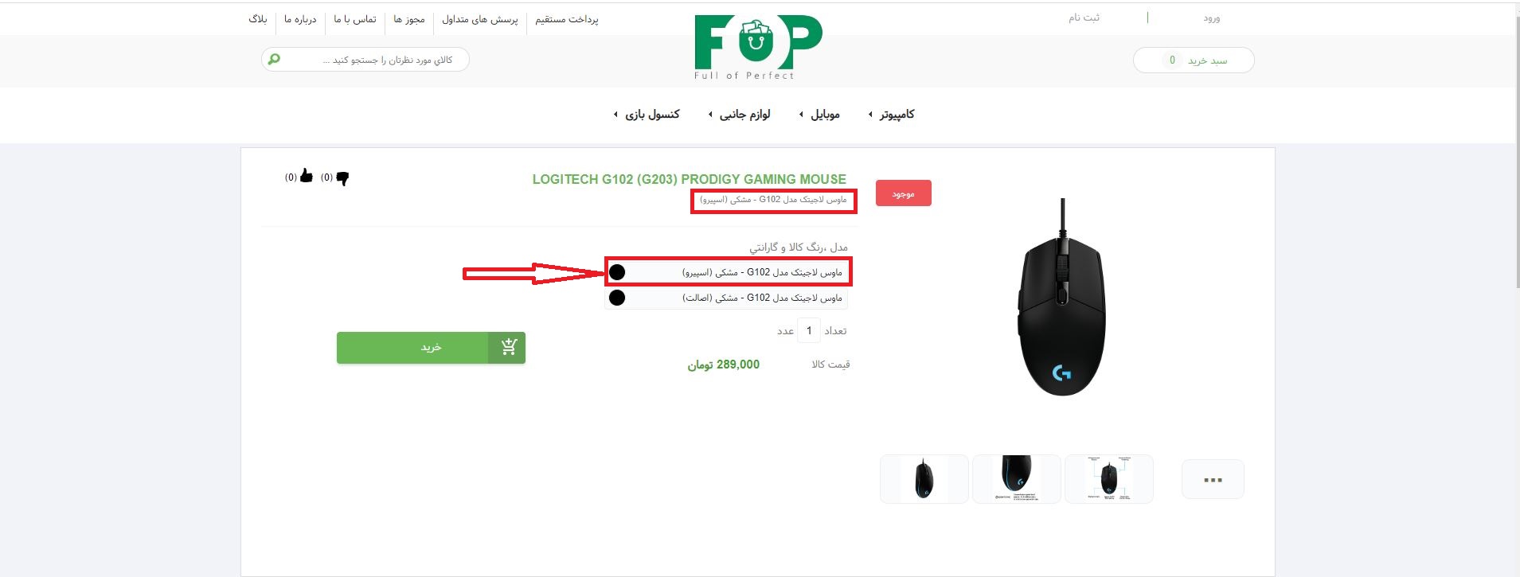Click the search magnifier icon
Image resolution: width=1520 pixels, height=577 pixels.
pyautogui.click(x=274, y=59)
